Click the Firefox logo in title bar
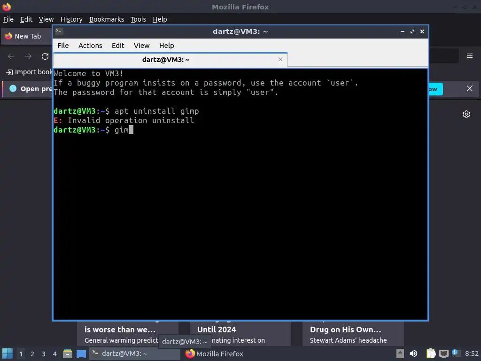The image size is (481, 361). pos(7,7)
